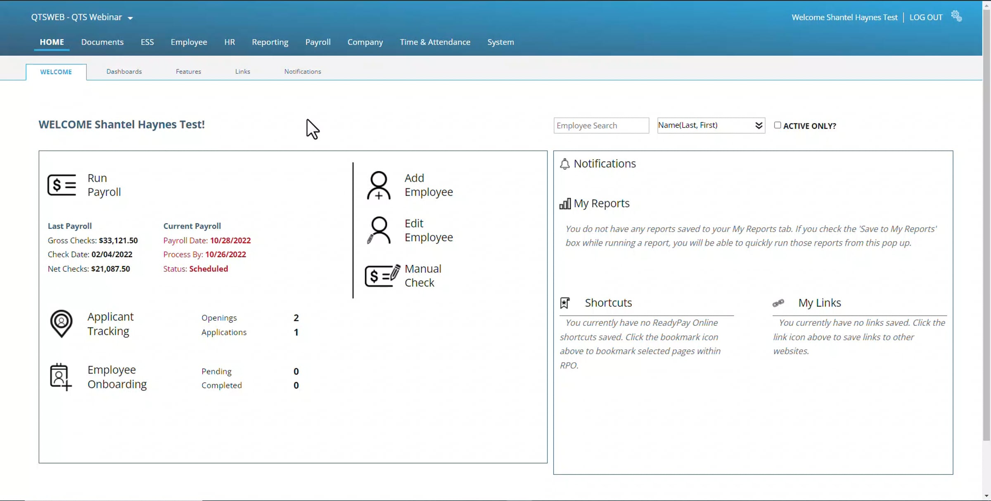Enable the ACTIVE ONLY? checkbox

tap(778, 125)
